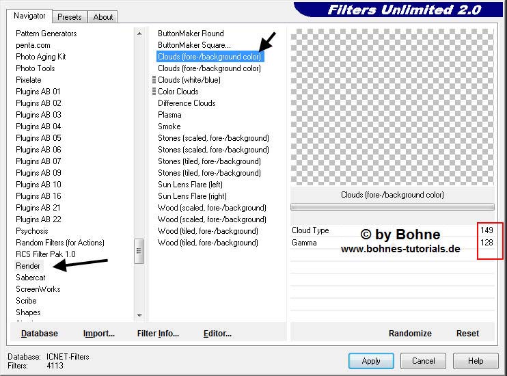Switch to the Presets tab
Viewport: 507px width, 376px height.
[70, 17]
